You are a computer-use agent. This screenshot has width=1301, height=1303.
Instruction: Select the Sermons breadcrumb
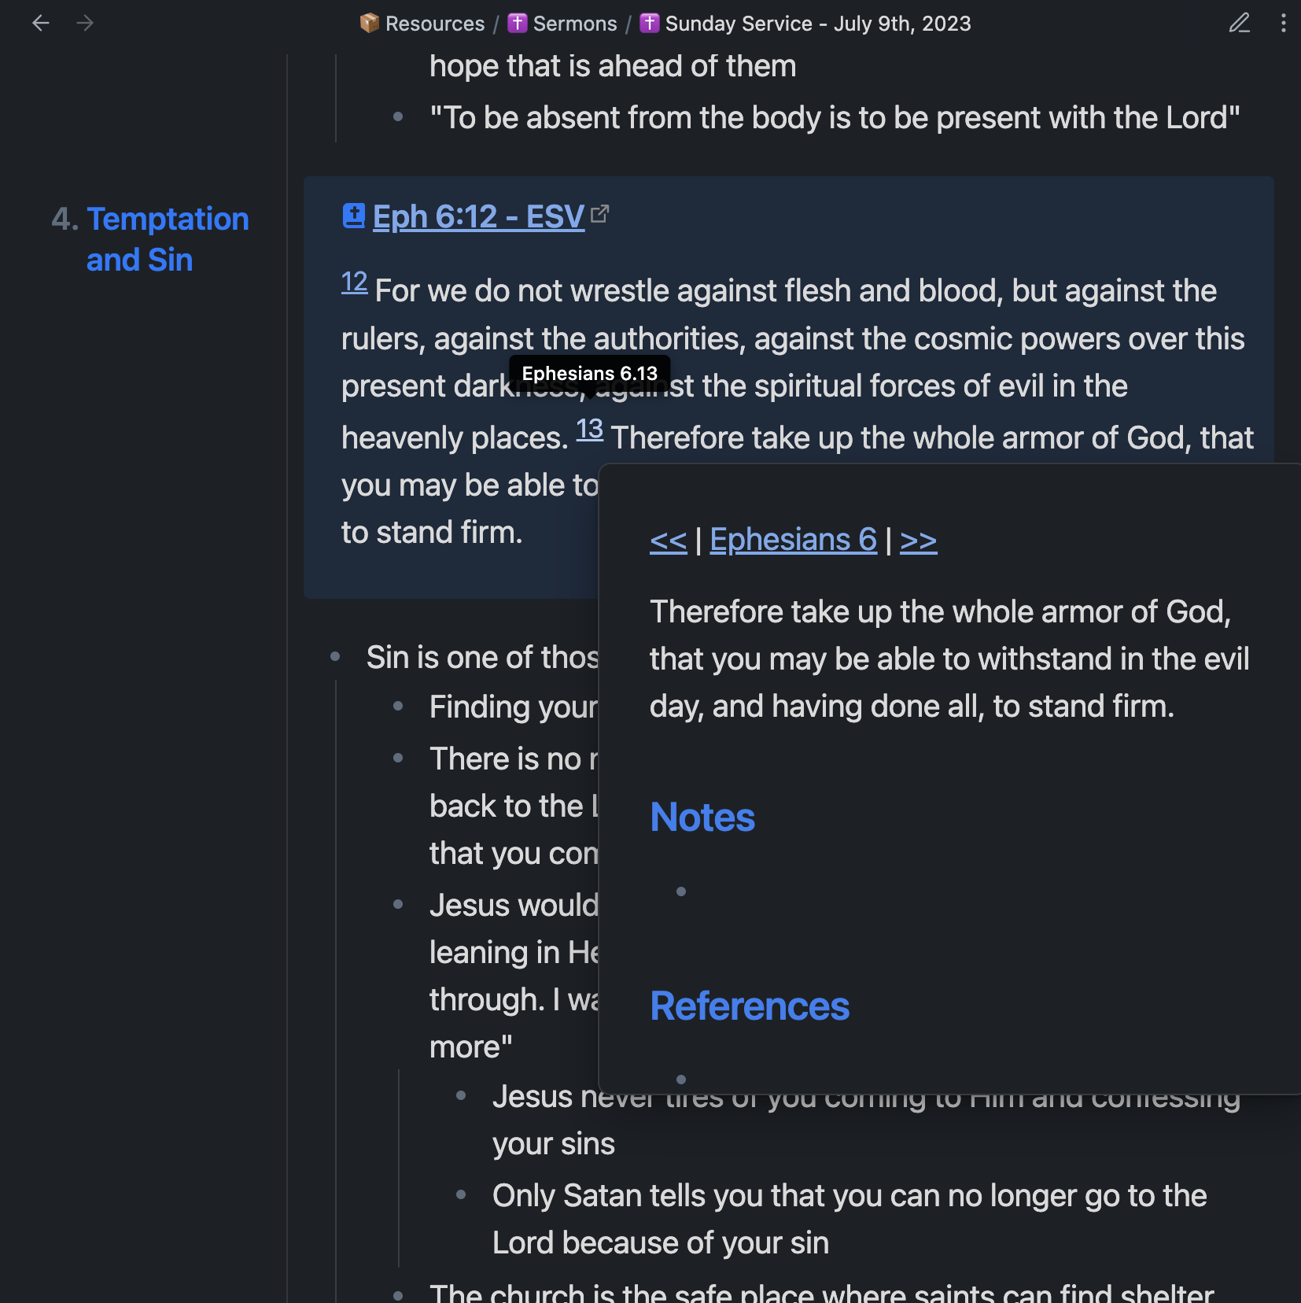point(574,23)
